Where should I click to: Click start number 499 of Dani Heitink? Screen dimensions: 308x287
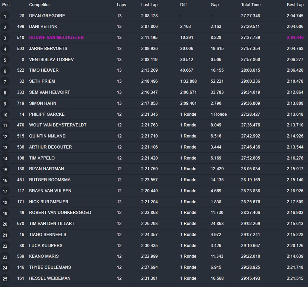[x=21, y=27]
